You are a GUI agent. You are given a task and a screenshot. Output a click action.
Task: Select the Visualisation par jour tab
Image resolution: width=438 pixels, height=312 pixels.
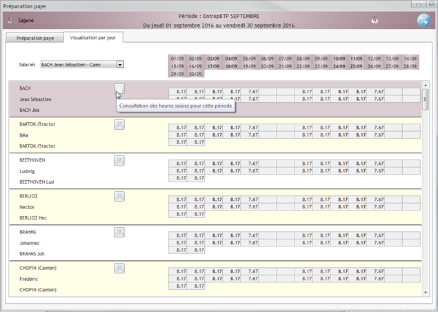93,37
